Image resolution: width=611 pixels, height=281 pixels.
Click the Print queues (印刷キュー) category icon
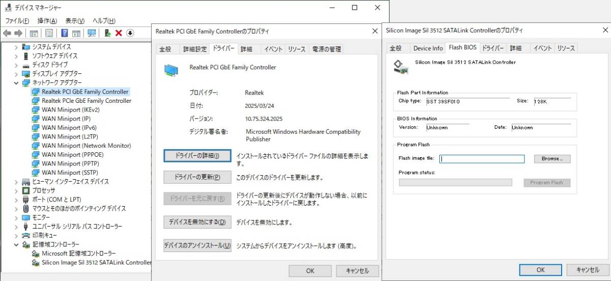(x=26, y=235)
